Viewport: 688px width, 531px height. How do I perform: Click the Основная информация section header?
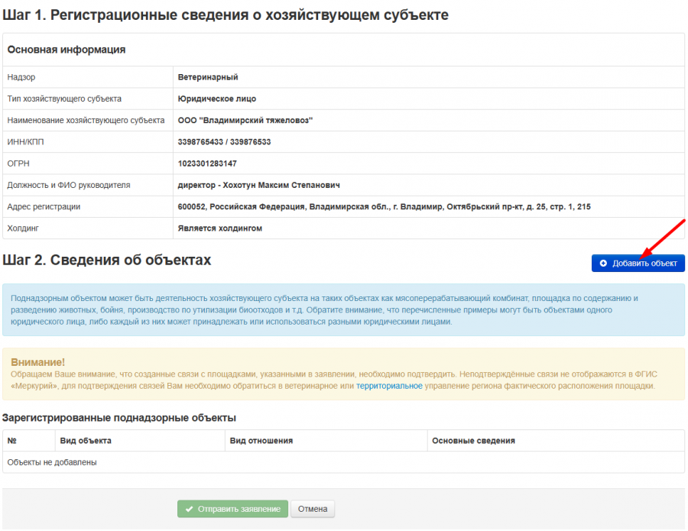(x=67, y=50)
